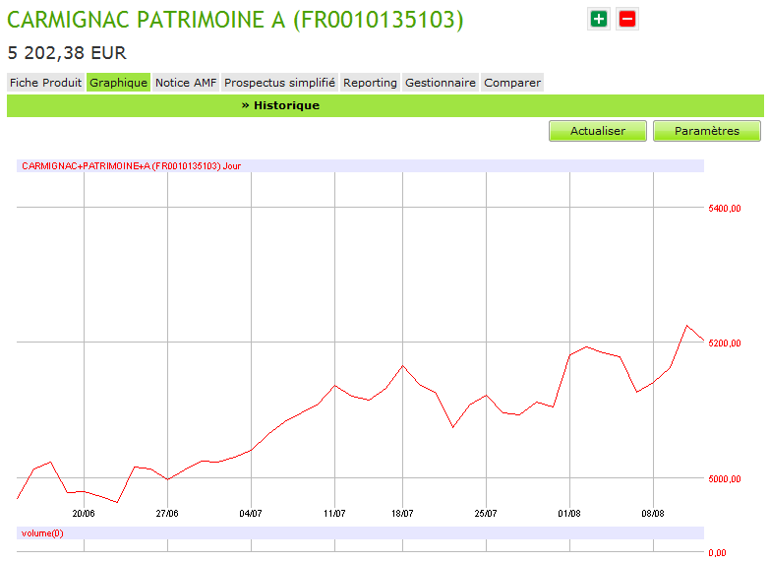769x562 pixels.
Task: Click the 27/06 date label
Action: [x=167, y=514]
